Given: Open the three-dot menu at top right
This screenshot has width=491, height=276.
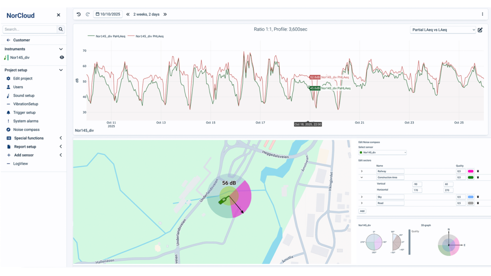Looking at the screenshot, I should tap(482, 14).
